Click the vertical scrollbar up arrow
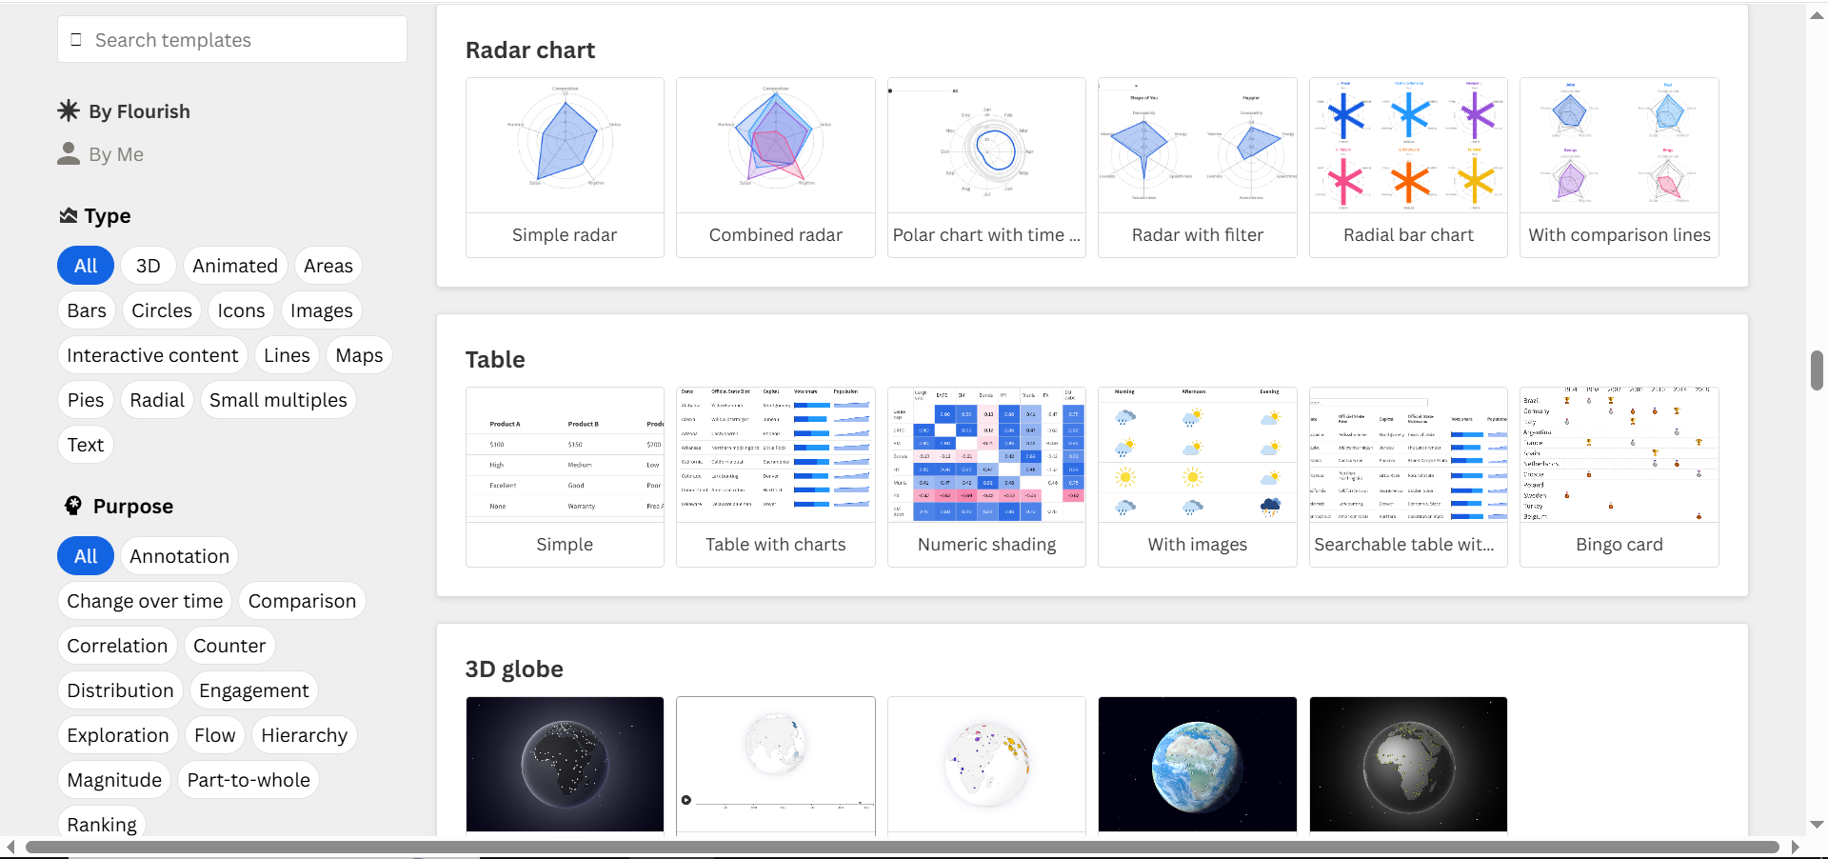This screenshot has height=859, width=1828. coord(1817,15)
